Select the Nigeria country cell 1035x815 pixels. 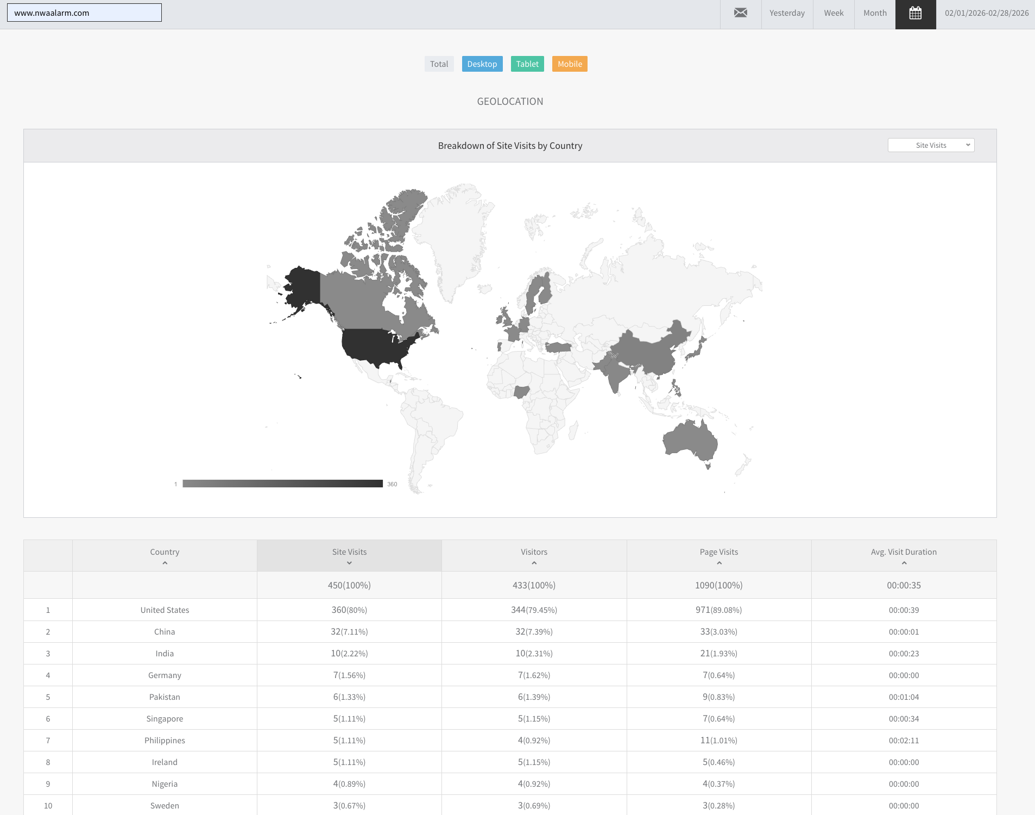coord(165,783)
